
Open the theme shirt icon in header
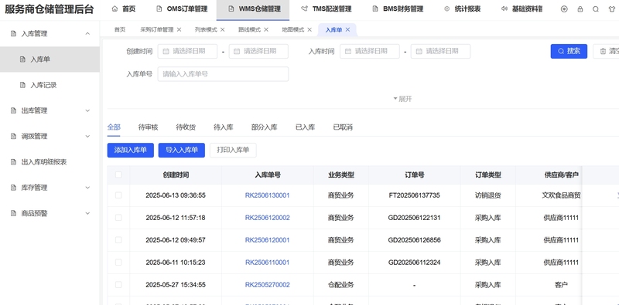tap(611, 9)
